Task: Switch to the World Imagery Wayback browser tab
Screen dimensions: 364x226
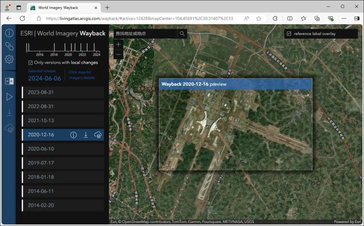Action: point(61,7)
